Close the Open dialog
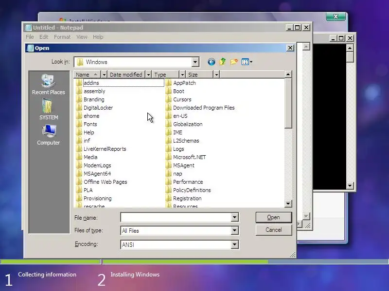Screen dimensions: 389x291 tap(290, 48)
